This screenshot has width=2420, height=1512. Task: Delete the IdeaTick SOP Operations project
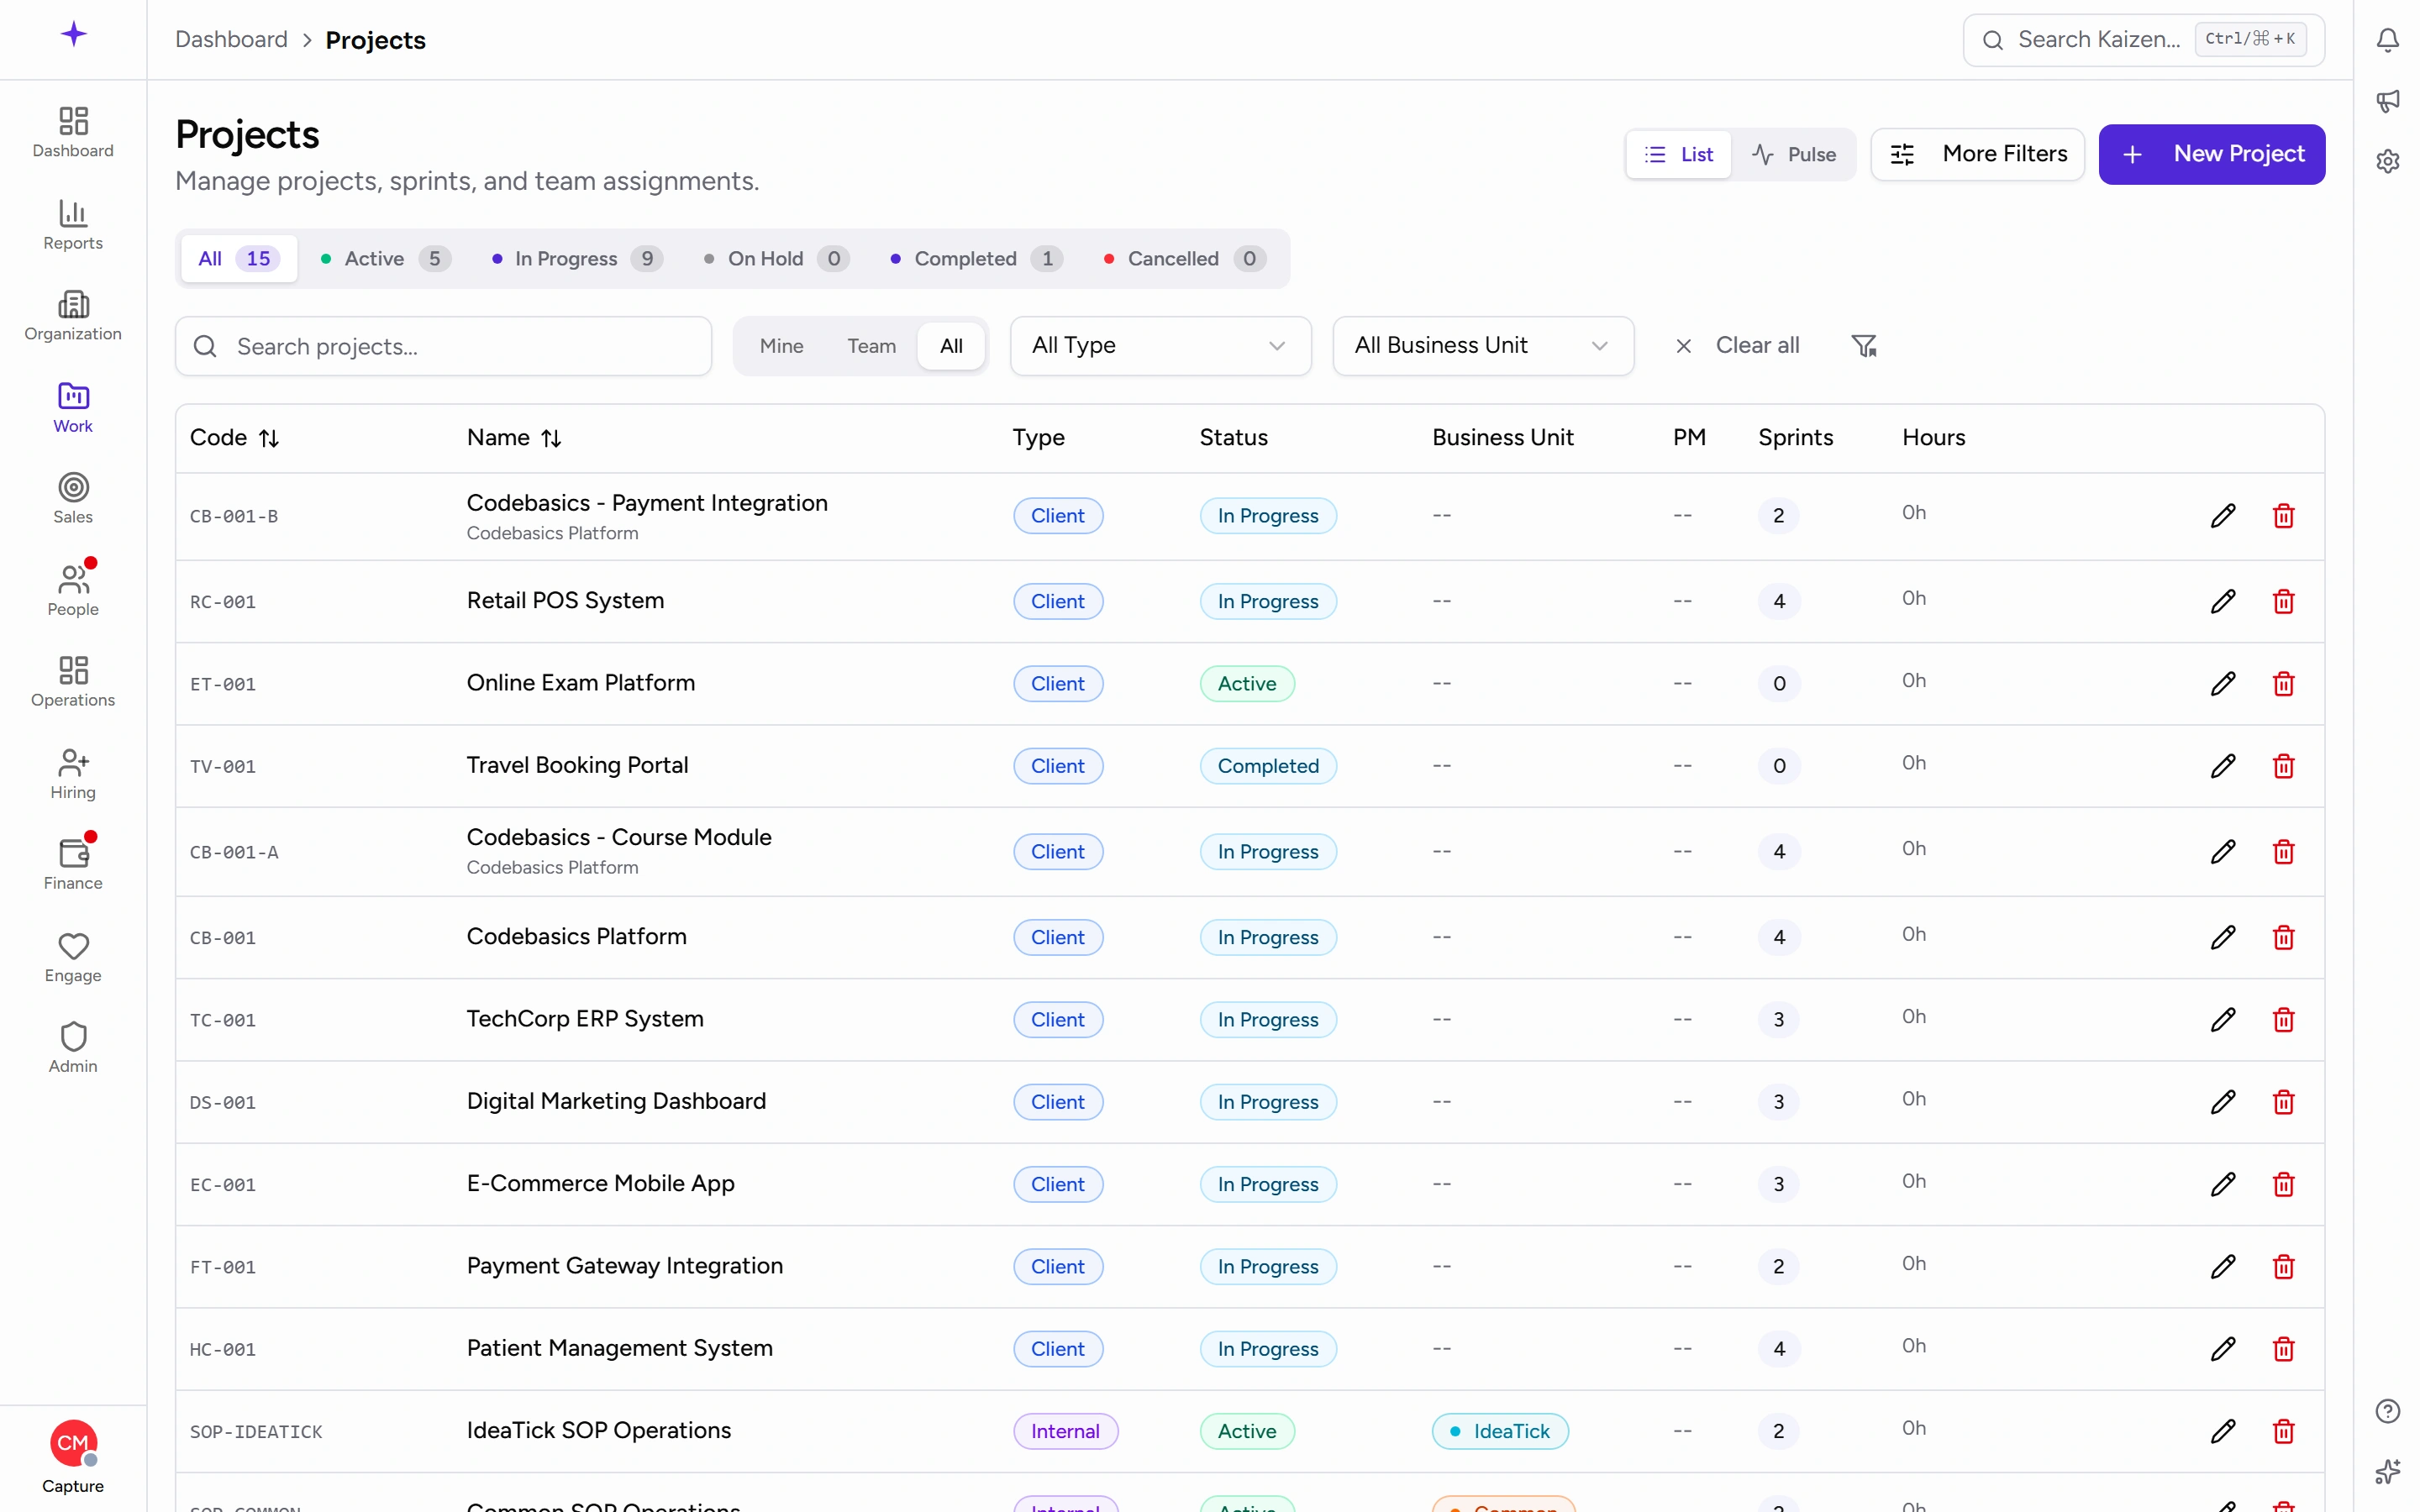click(2283, 1431)
